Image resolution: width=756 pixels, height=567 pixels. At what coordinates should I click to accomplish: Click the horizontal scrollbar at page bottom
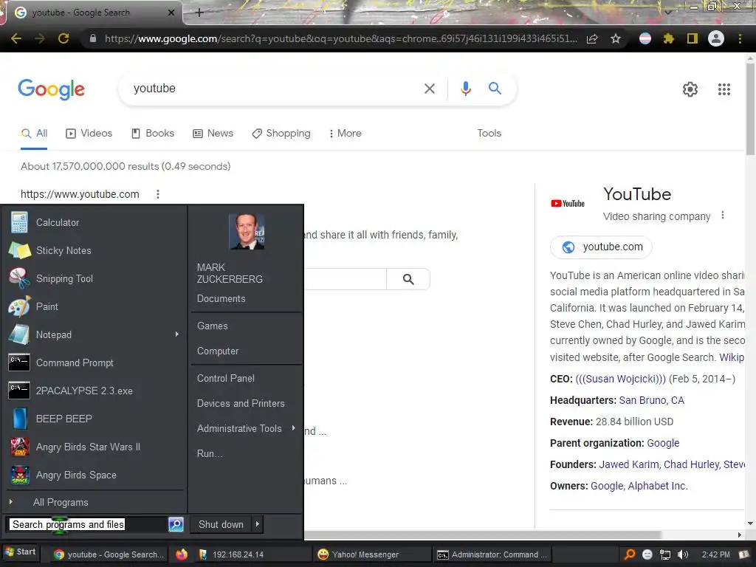(482, 535)
